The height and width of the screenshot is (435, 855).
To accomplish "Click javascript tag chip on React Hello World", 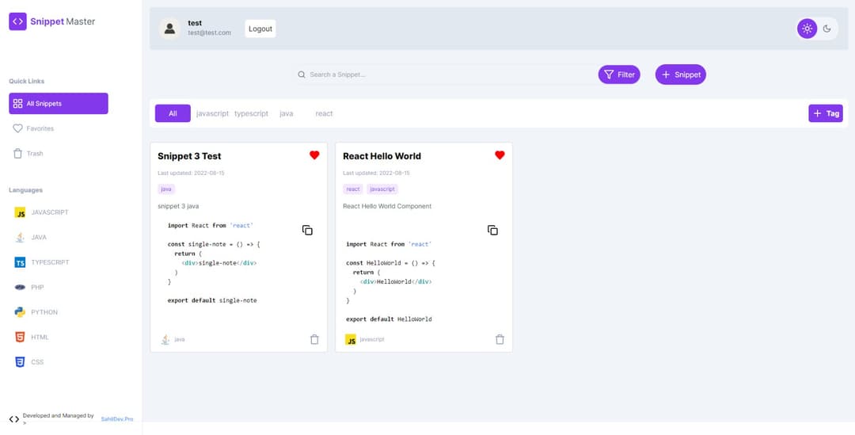I will click(382, 189).
